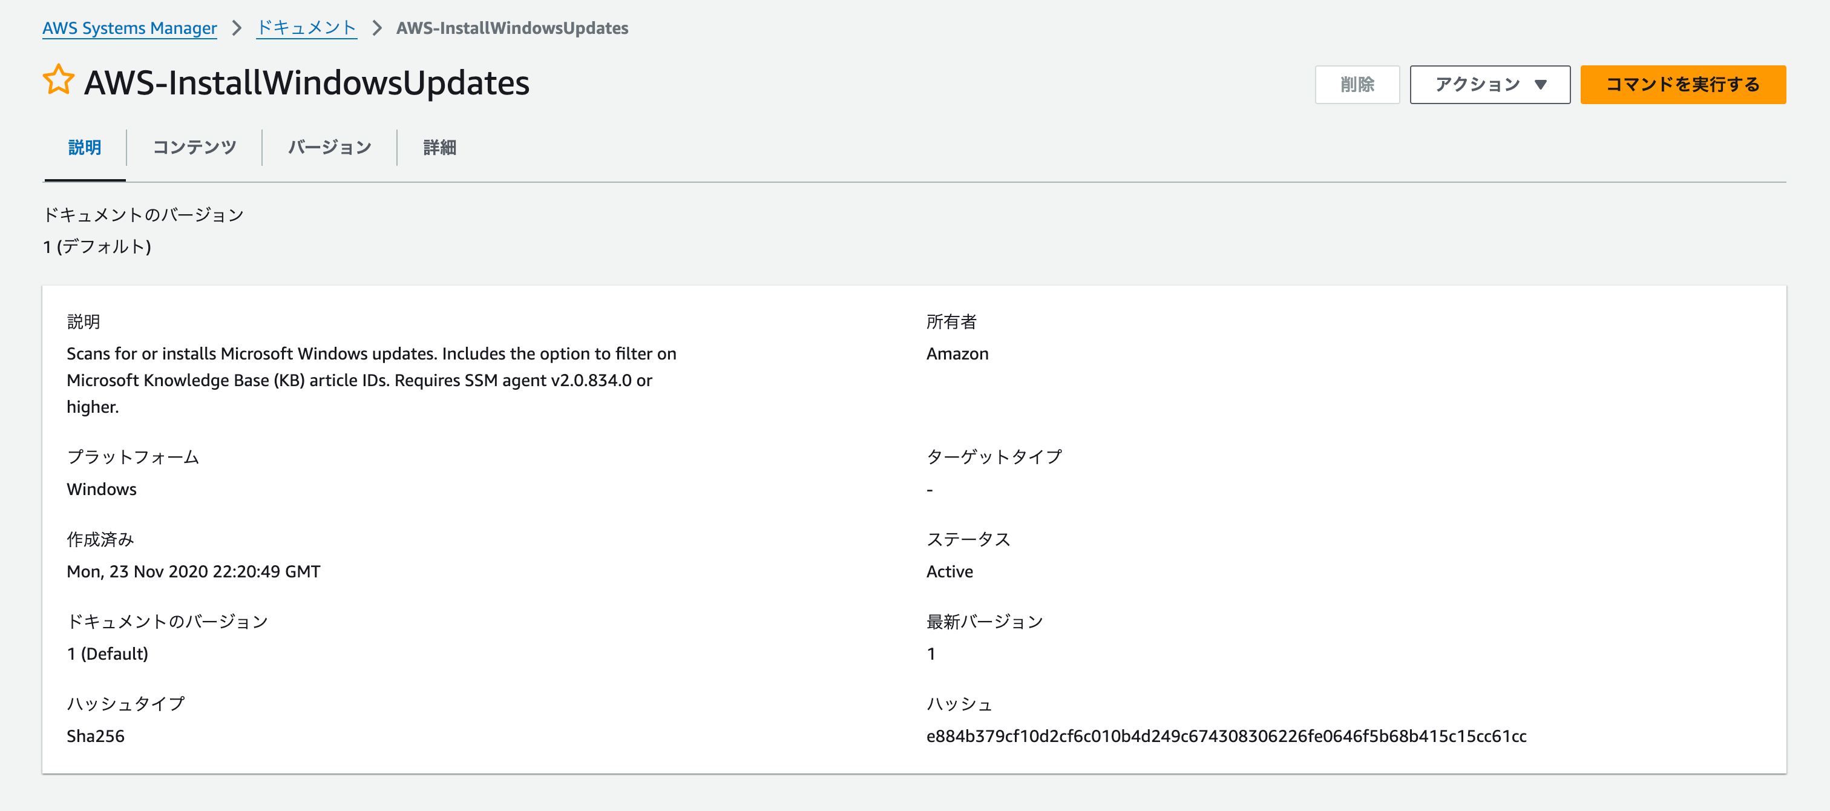Click the dropdown arrow on アクション button
The height and width of the screenshot is (811, 1830).
pyautogui.click(x=1540, y=85)
